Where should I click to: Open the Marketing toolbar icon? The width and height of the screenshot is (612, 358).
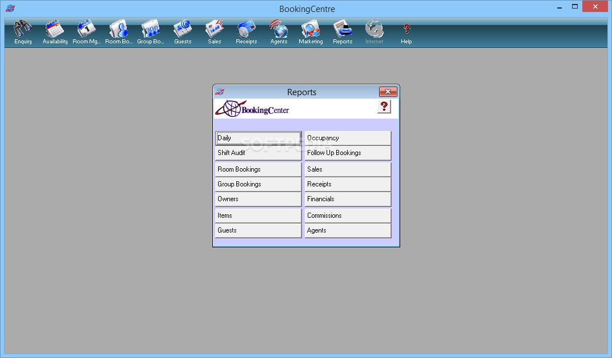pos(311,32)
